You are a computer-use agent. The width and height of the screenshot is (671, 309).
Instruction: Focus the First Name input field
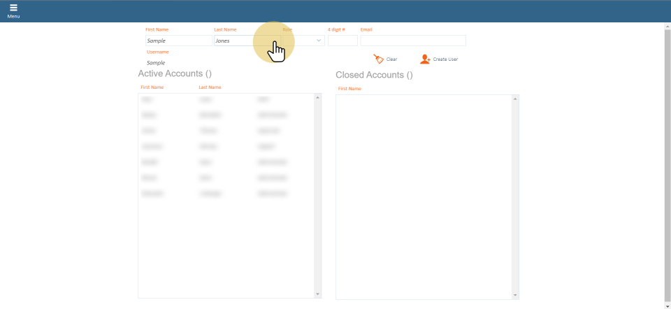178,41
